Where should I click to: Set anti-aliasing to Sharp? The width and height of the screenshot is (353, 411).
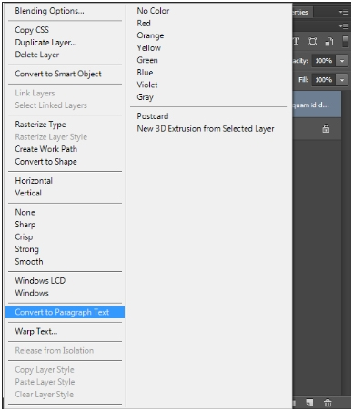tap(25, 225)
